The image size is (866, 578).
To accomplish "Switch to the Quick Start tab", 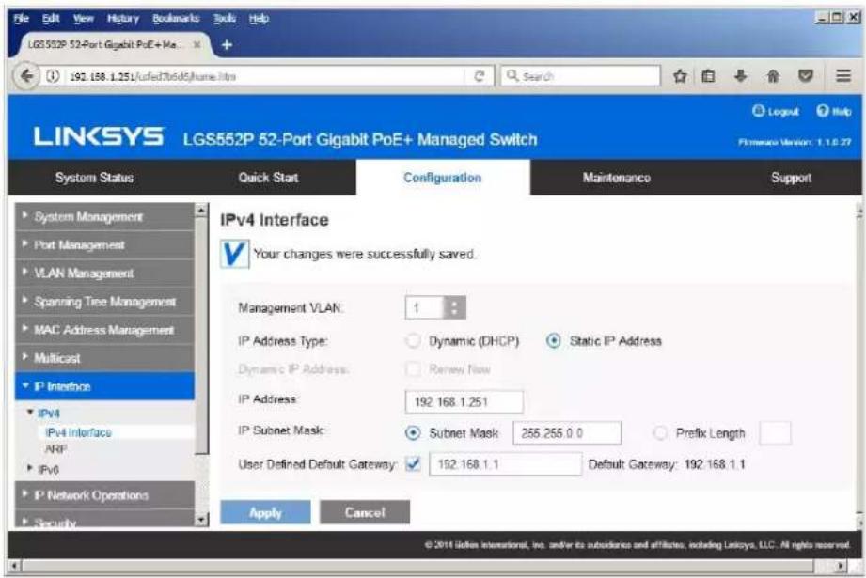I will (268, 178).
